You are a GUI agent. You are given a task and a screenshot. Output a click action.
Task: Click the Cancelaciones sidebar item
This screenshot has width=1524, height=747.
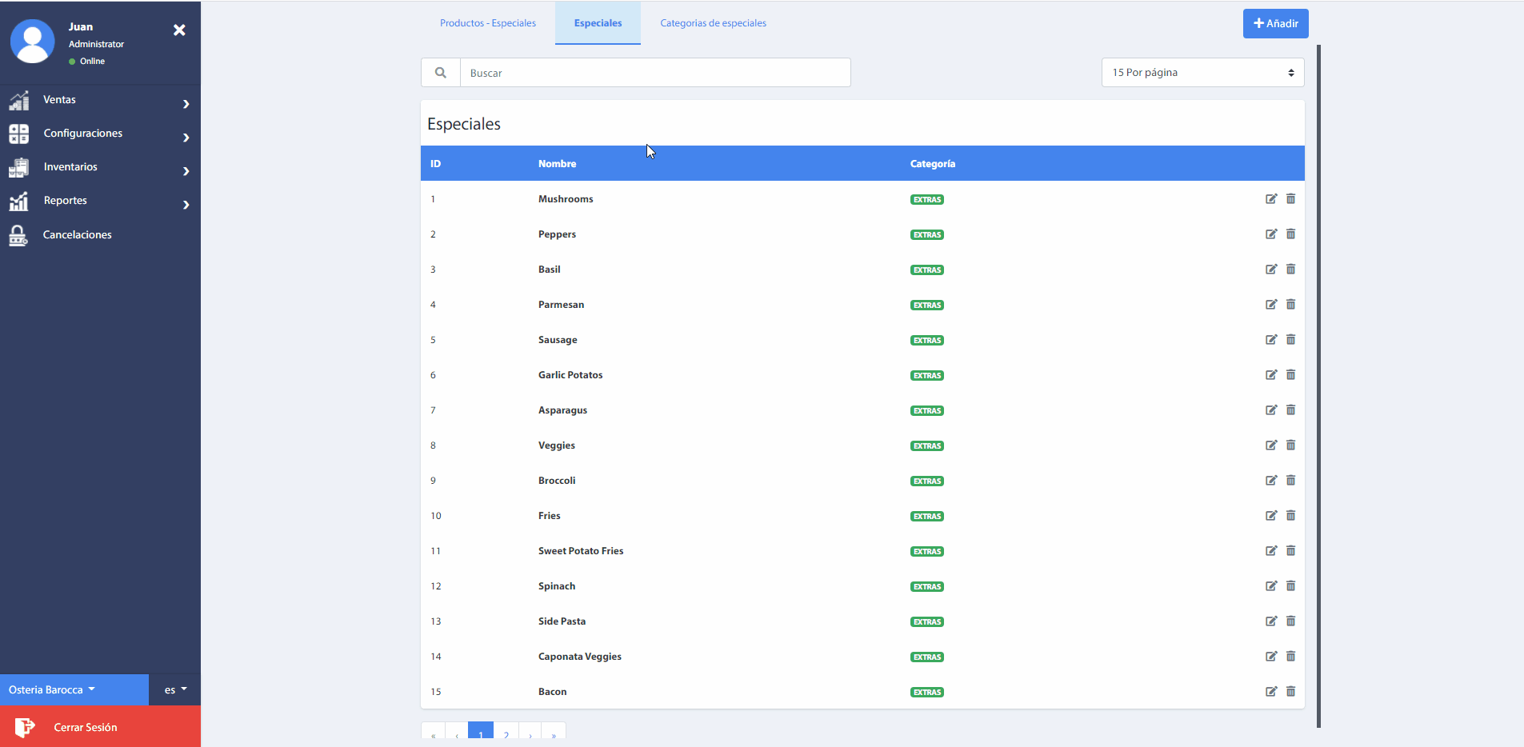pos(77,235)
